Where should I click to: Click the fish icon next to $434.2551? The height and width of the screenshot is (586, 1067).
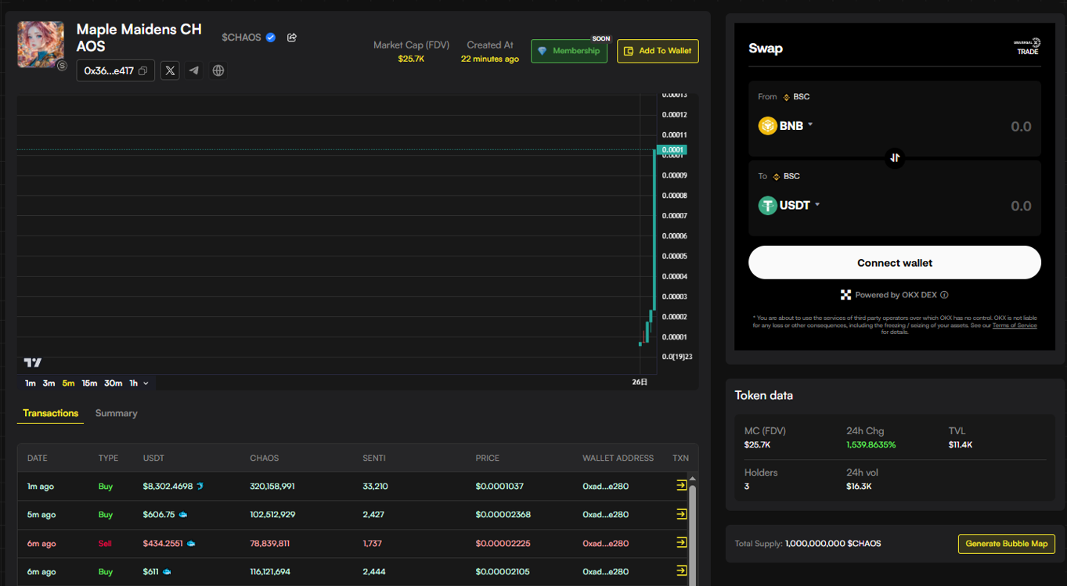pyautogui.click(x=191, y=543)
